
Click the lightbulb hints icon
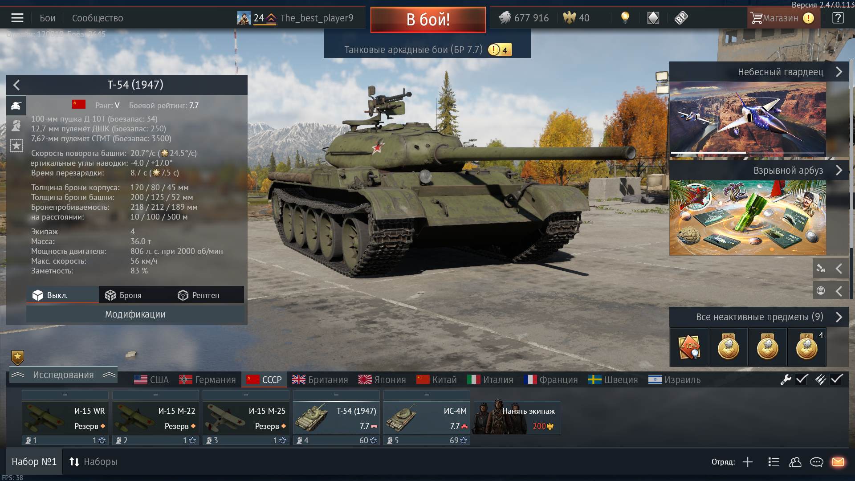tap(625, 18)
